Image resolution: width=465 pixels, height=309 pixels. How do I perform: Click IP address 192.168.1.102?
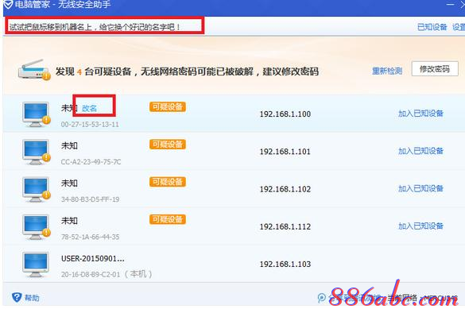tap(285, 189)
